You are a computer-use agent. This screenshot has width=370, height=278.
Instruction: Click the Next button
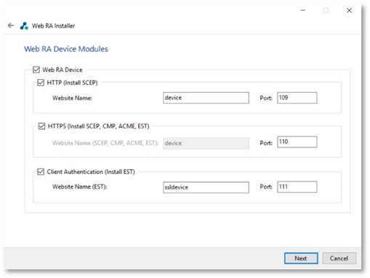tap(301, 258)
